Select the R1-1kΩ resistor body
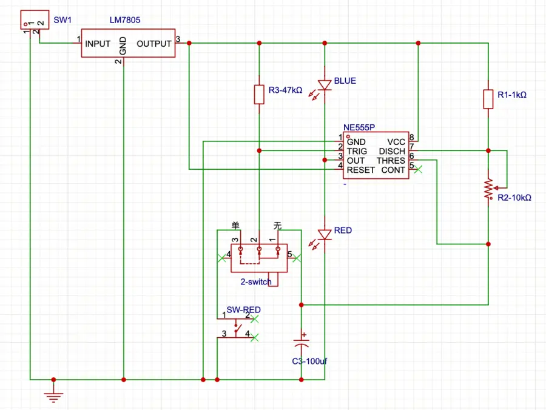The width and height of the screenshot is (546, 410). click(x=488, y=99)
